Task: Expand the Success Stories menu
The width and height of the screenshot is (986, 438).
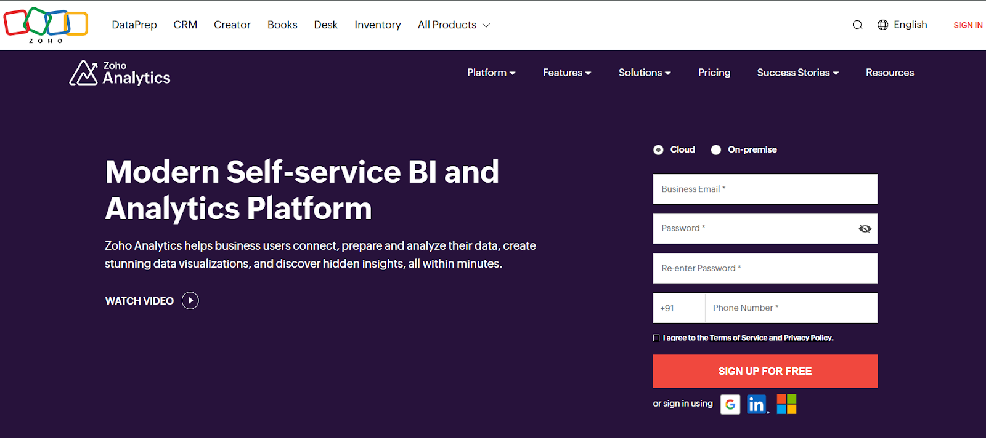Action: [x=798, y=73]
